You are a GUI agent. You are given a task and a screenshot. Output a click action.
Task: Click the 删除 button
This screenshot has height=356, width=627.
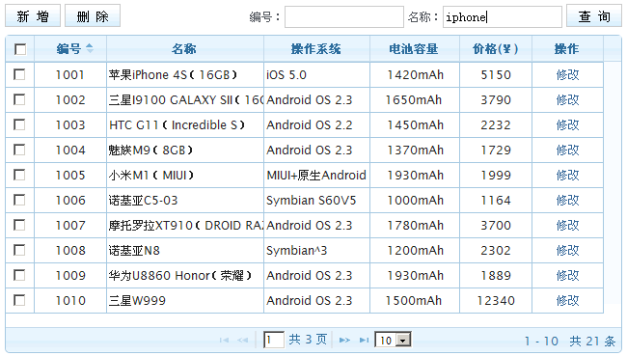click(93, 16)
